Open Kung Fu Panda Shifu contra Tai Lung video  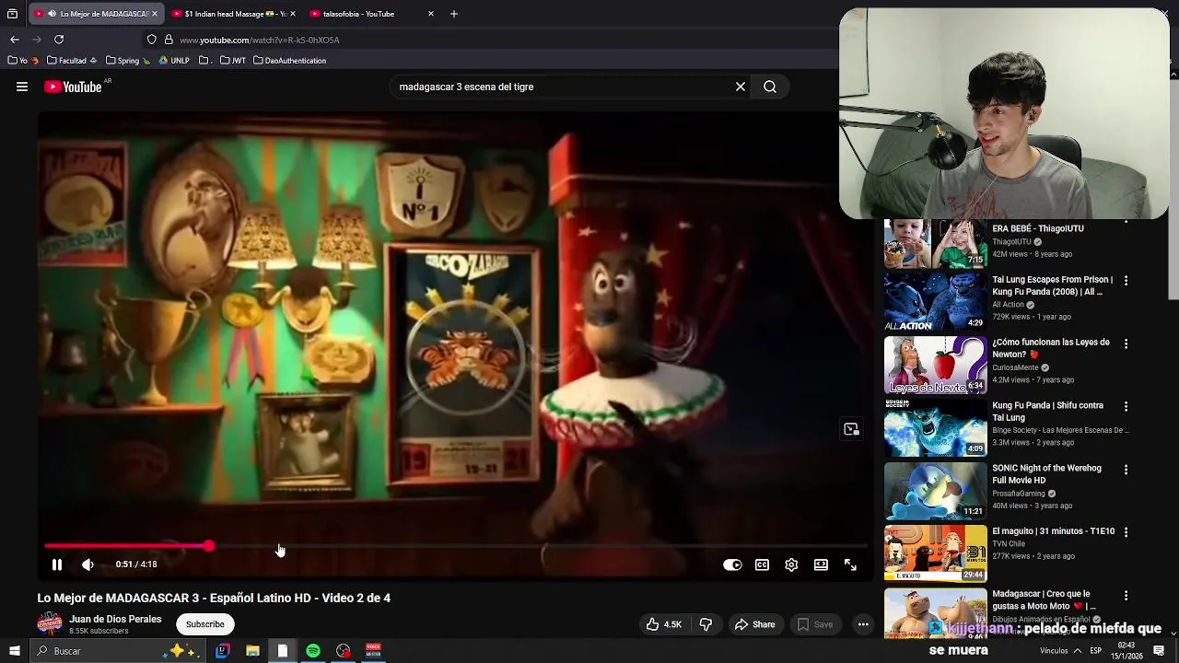935,428
